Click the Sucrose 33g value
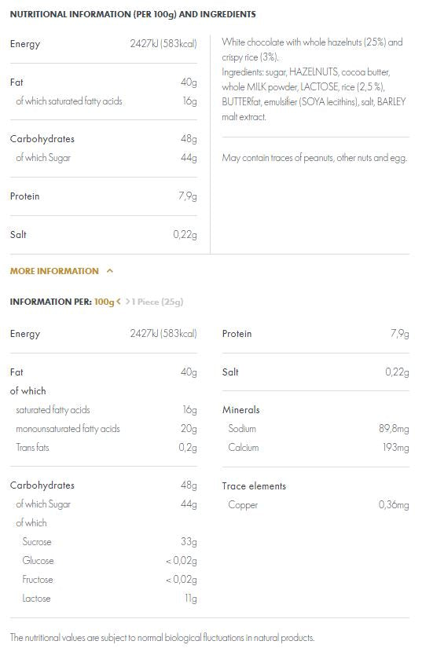This screenshot has height=652, width=422. click(189, 542)
